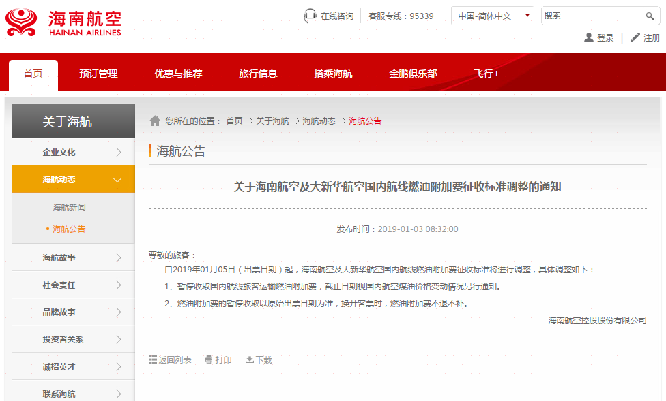
Task: Click the publish time 2019-01-03 08:32:00
Action: (418, 229)
